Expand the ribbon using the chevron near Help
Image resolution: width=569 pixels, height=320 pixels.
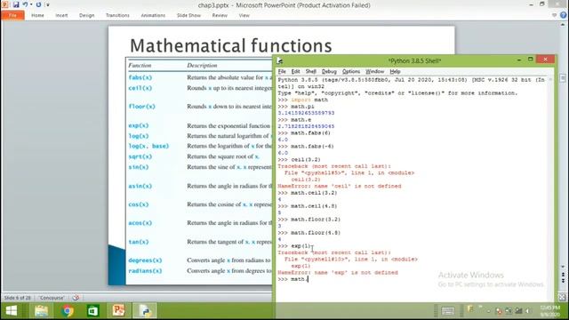pos(554,15)
